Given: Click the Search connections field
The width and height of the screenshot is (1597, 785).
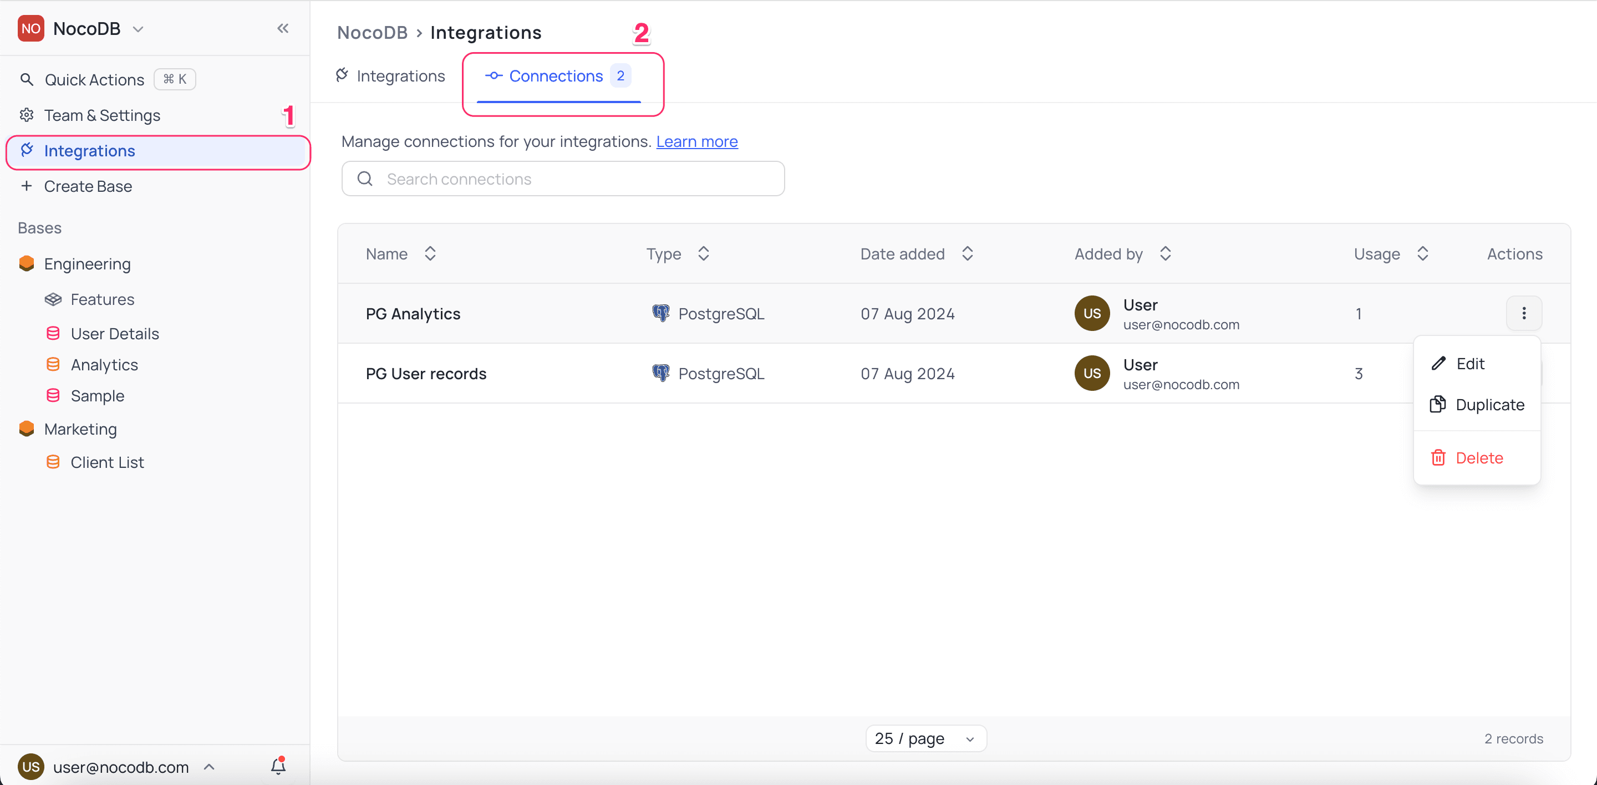Looking at the screenshot, I should [563, 179].
